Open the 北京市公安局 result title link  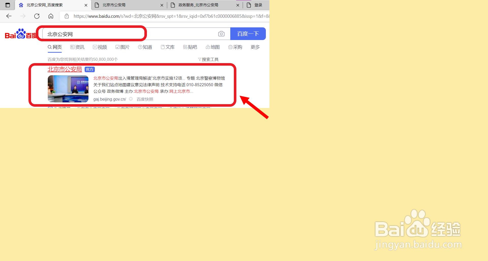tap(65, 69)
